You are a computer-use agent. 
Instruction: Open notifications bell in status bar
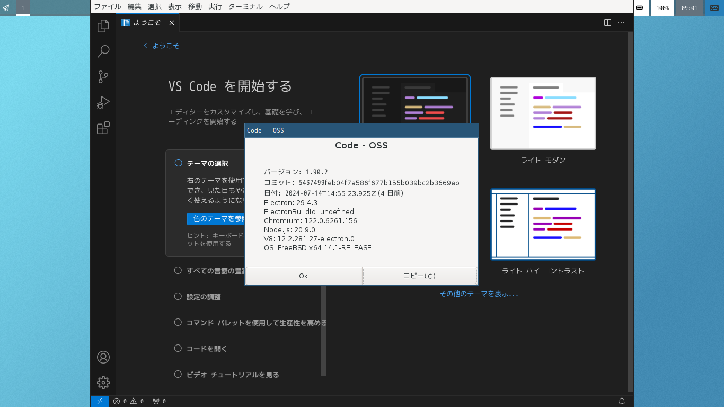622,401
